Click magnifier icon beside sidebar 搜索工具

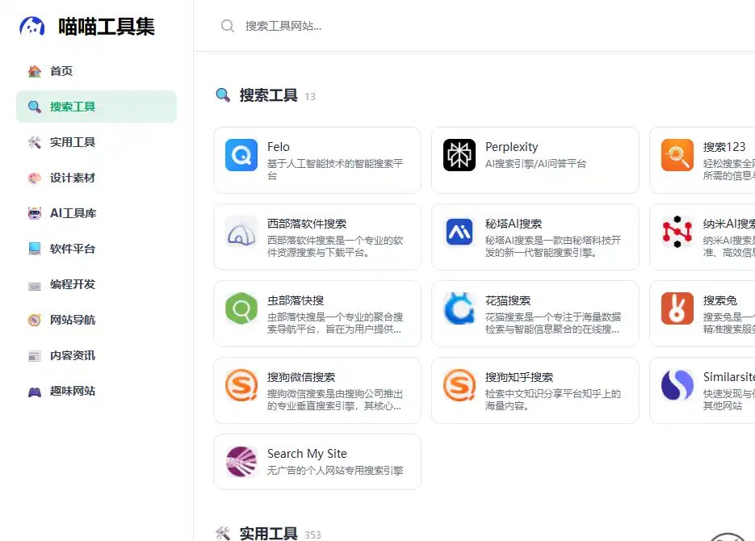click(x=35, y=107)
